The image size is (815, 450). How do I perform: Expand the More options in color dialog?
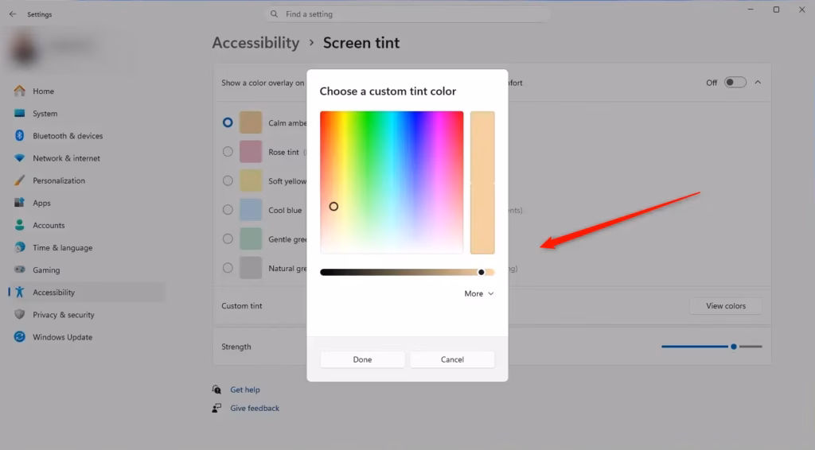pos(479,293)
